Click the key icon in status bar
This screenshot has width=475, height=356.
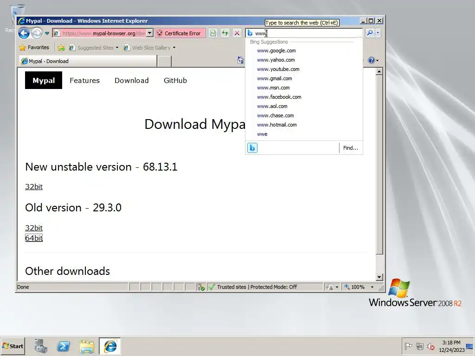[x=200, y=287]
